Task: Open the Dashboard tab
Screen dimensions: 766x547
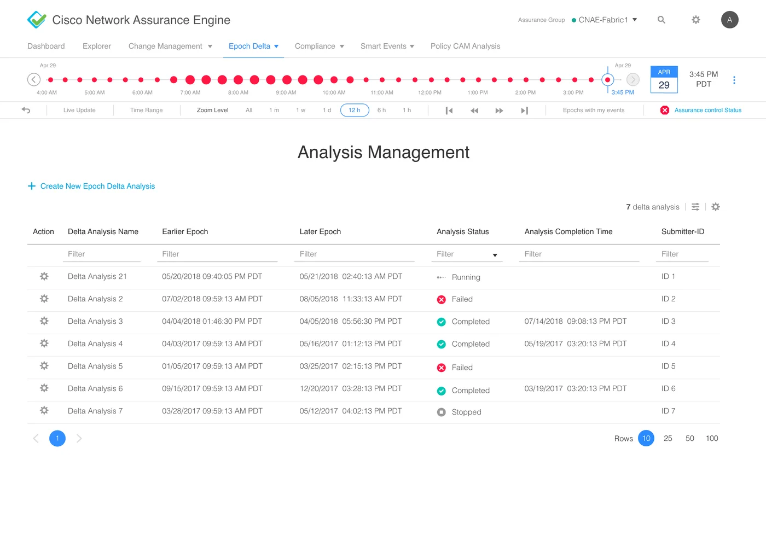Action: point(46,46)
